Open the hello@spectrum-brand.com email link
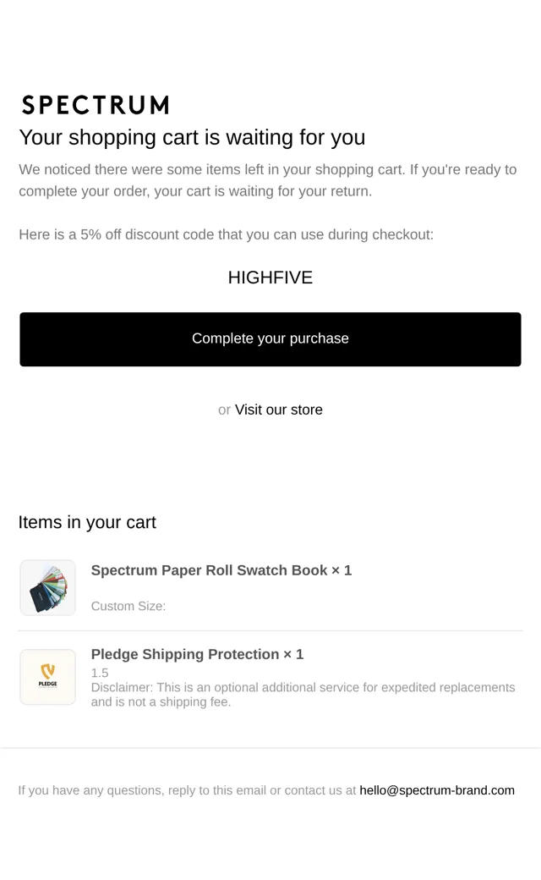Image resolution: width=541 pixels, height=880 pixels. 437,790
